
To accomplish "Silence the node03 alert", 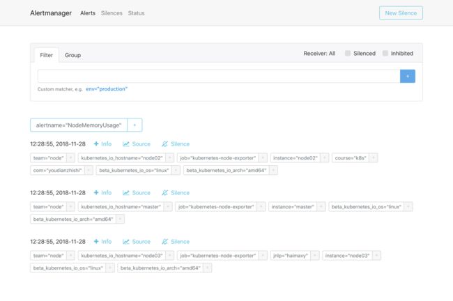I will [176, 242].
